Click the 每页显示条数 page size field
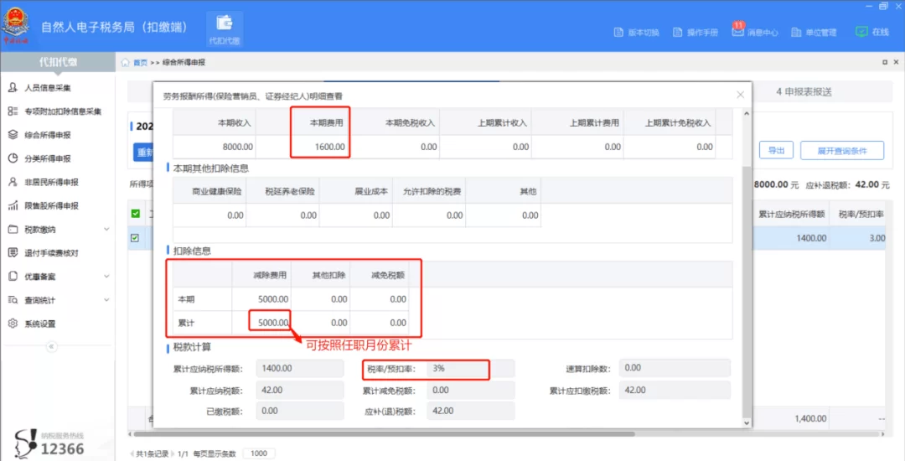The width and height of the screenshot is (905, 461). click(259, 453)
